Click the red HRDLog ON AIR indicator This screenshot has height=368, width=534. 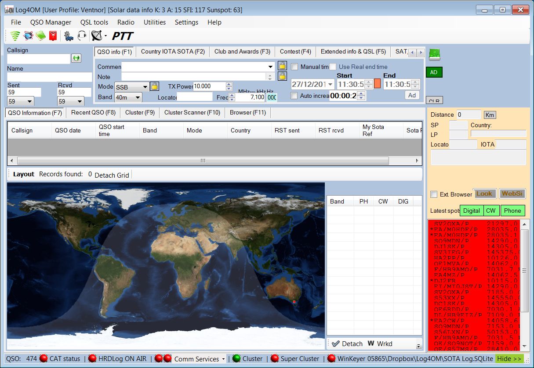pos(92,359)
